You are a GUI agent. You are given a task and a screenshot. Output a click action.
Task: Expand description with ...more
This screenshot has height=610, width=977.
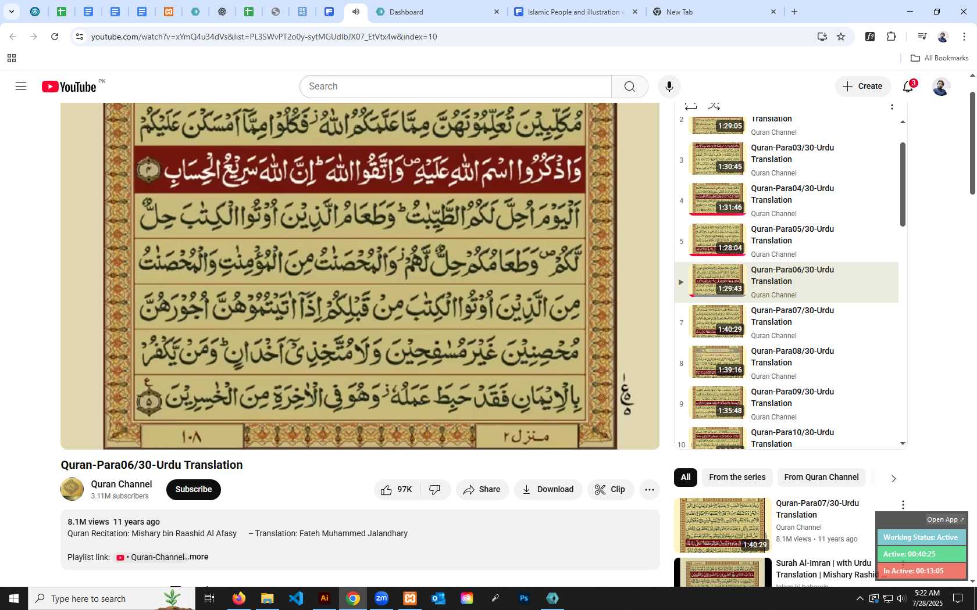197,557
